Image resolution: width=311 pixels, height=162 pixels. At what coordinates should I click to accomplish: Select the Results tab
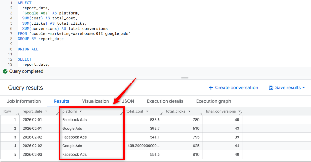point(61,101)
